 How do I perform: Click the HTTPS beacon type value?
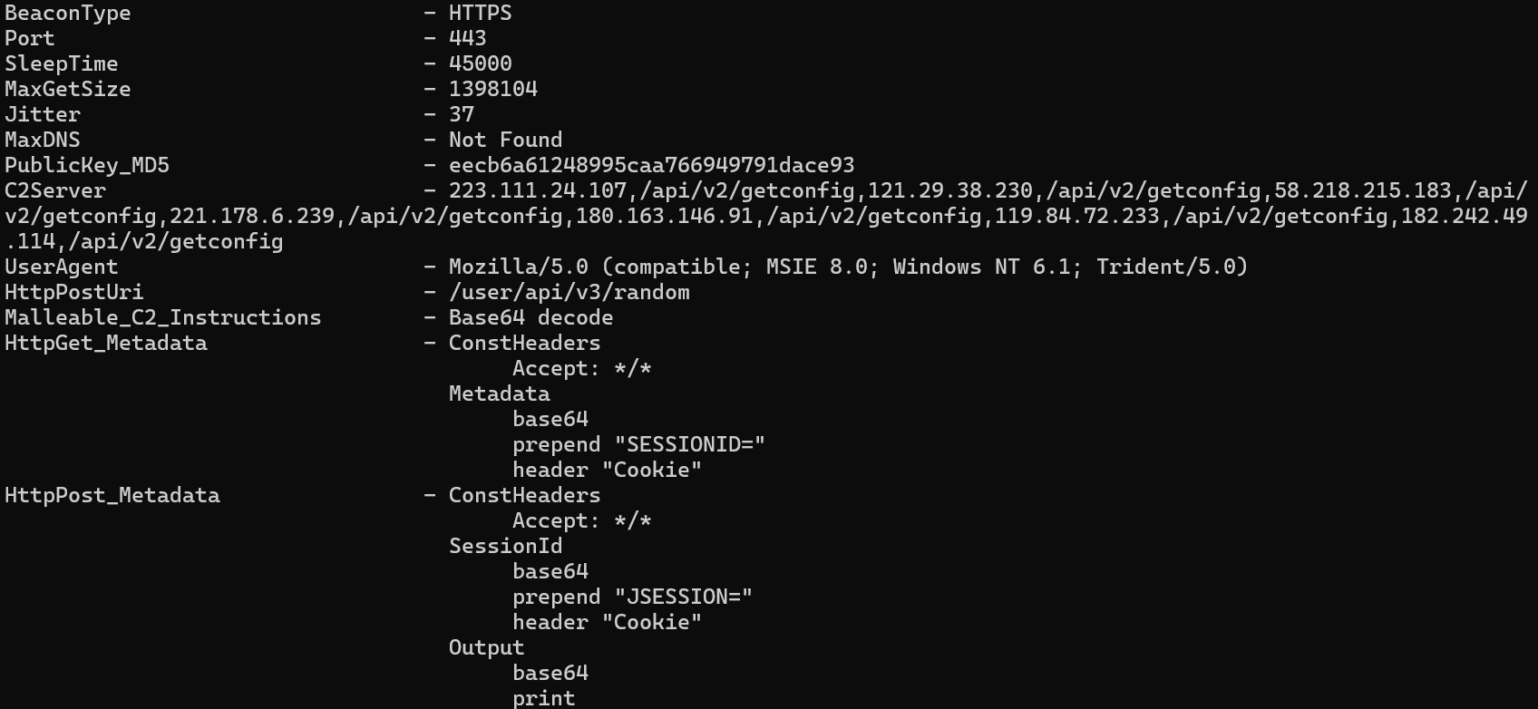[x=480, y=14]
